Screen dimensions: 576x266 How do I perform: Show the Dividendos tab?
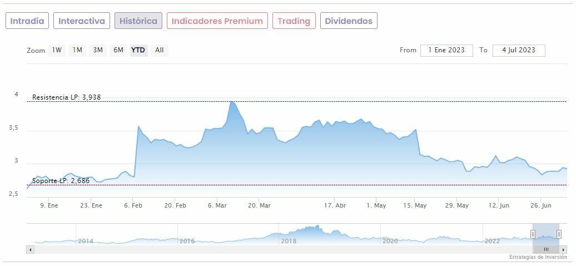tap(349, 21)
